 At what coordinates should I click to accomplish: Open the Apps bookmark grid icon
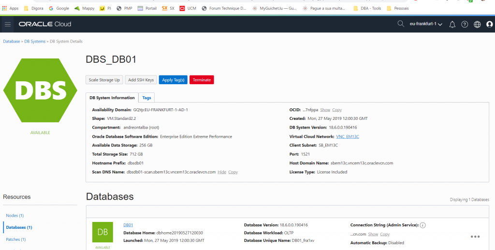4,8
